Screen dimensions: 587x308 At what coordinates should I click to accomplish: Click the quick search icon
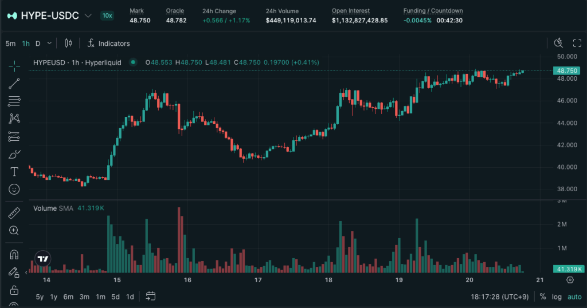click(558, 43)
